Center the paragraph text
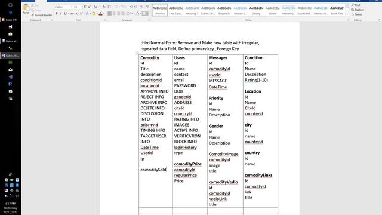 coord(114,14)
